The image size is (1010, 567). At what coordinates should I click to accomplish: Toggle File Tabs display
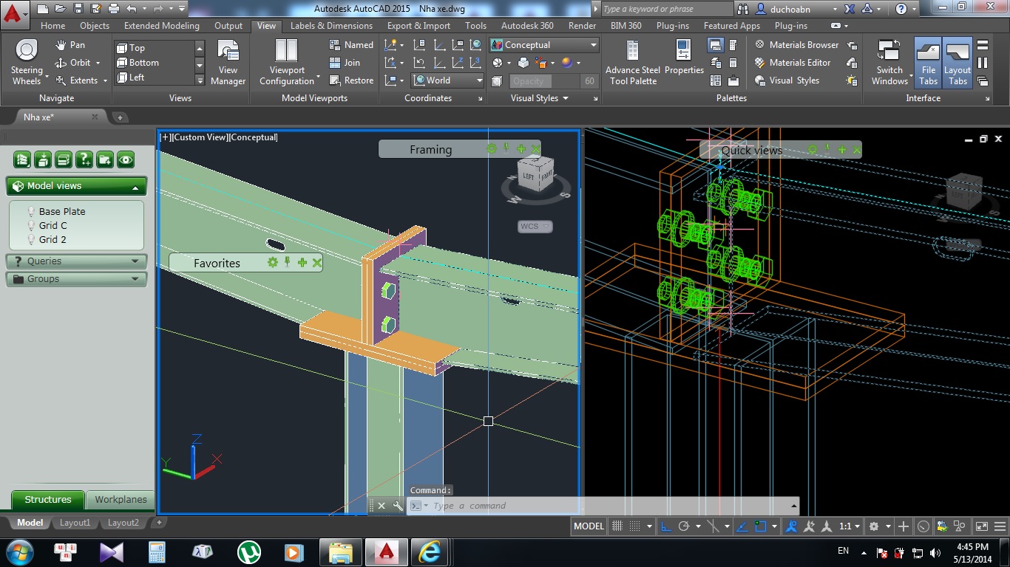point(928,63)
